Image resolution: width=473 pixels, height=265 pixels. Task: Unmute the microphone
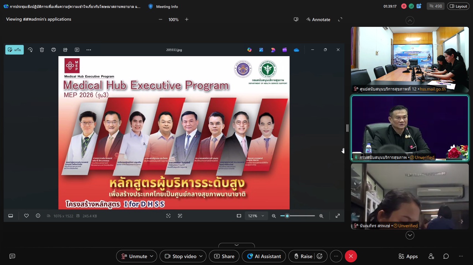tap(135, 256)
